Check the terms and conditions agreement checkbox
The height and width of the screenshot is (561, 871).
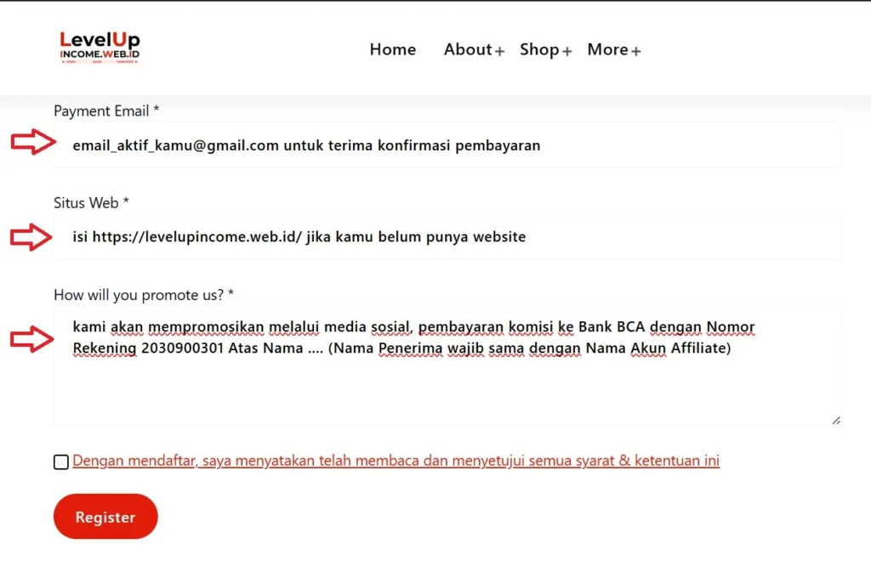click(x=60, y=462)
